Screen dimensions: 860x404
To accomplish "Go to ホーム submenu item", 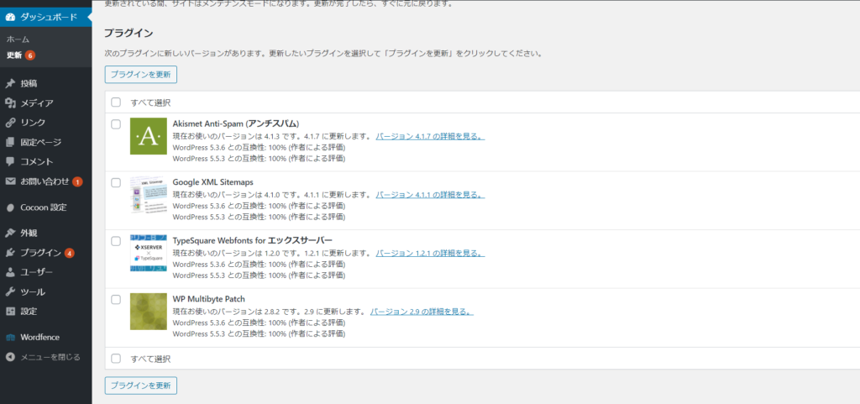I will click(18, 39).
